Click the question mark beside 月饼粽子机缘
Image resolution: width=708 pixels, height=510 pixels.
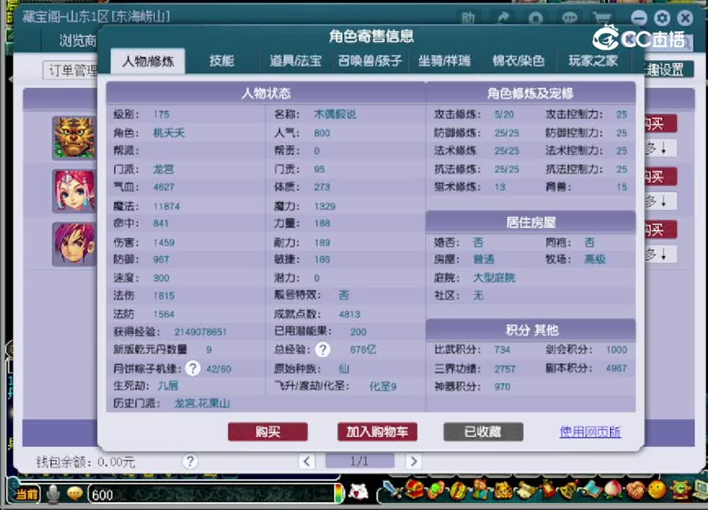click(193, 368)
